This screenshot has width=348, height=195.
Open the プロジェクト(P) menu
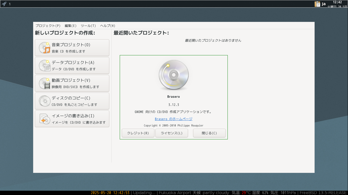[48, 26]
